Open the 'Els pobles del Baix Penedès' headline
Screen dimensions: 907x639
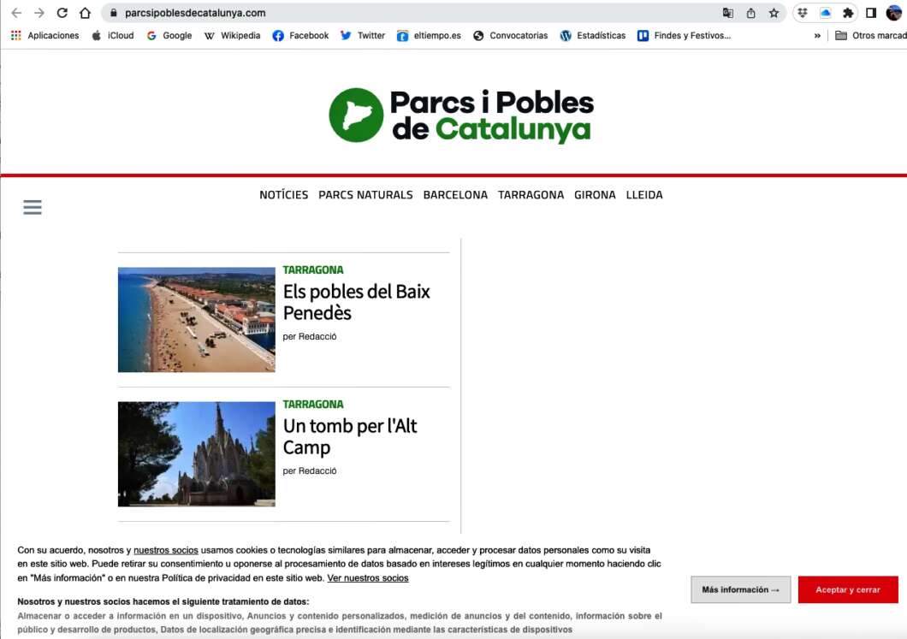(x=356, y=302)
